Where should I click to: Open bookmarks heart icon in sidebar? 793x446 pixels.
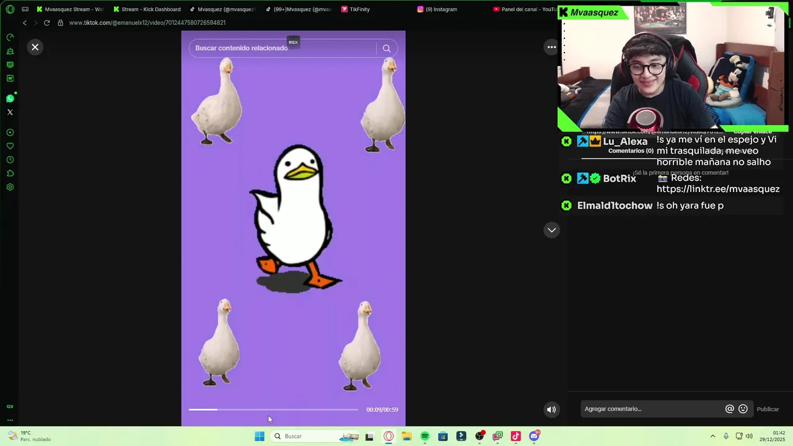pos(10,146)
